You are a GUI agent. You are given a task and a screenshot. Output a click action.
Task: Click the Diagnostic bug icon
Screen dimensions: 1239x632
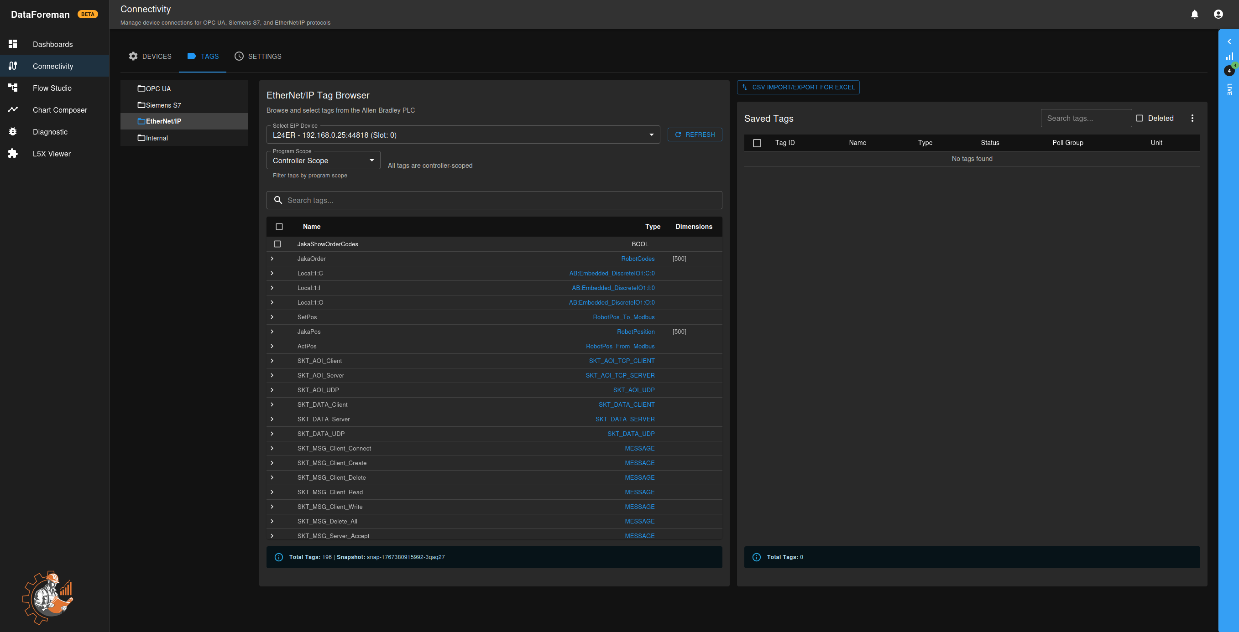click(x=13, y=132)
